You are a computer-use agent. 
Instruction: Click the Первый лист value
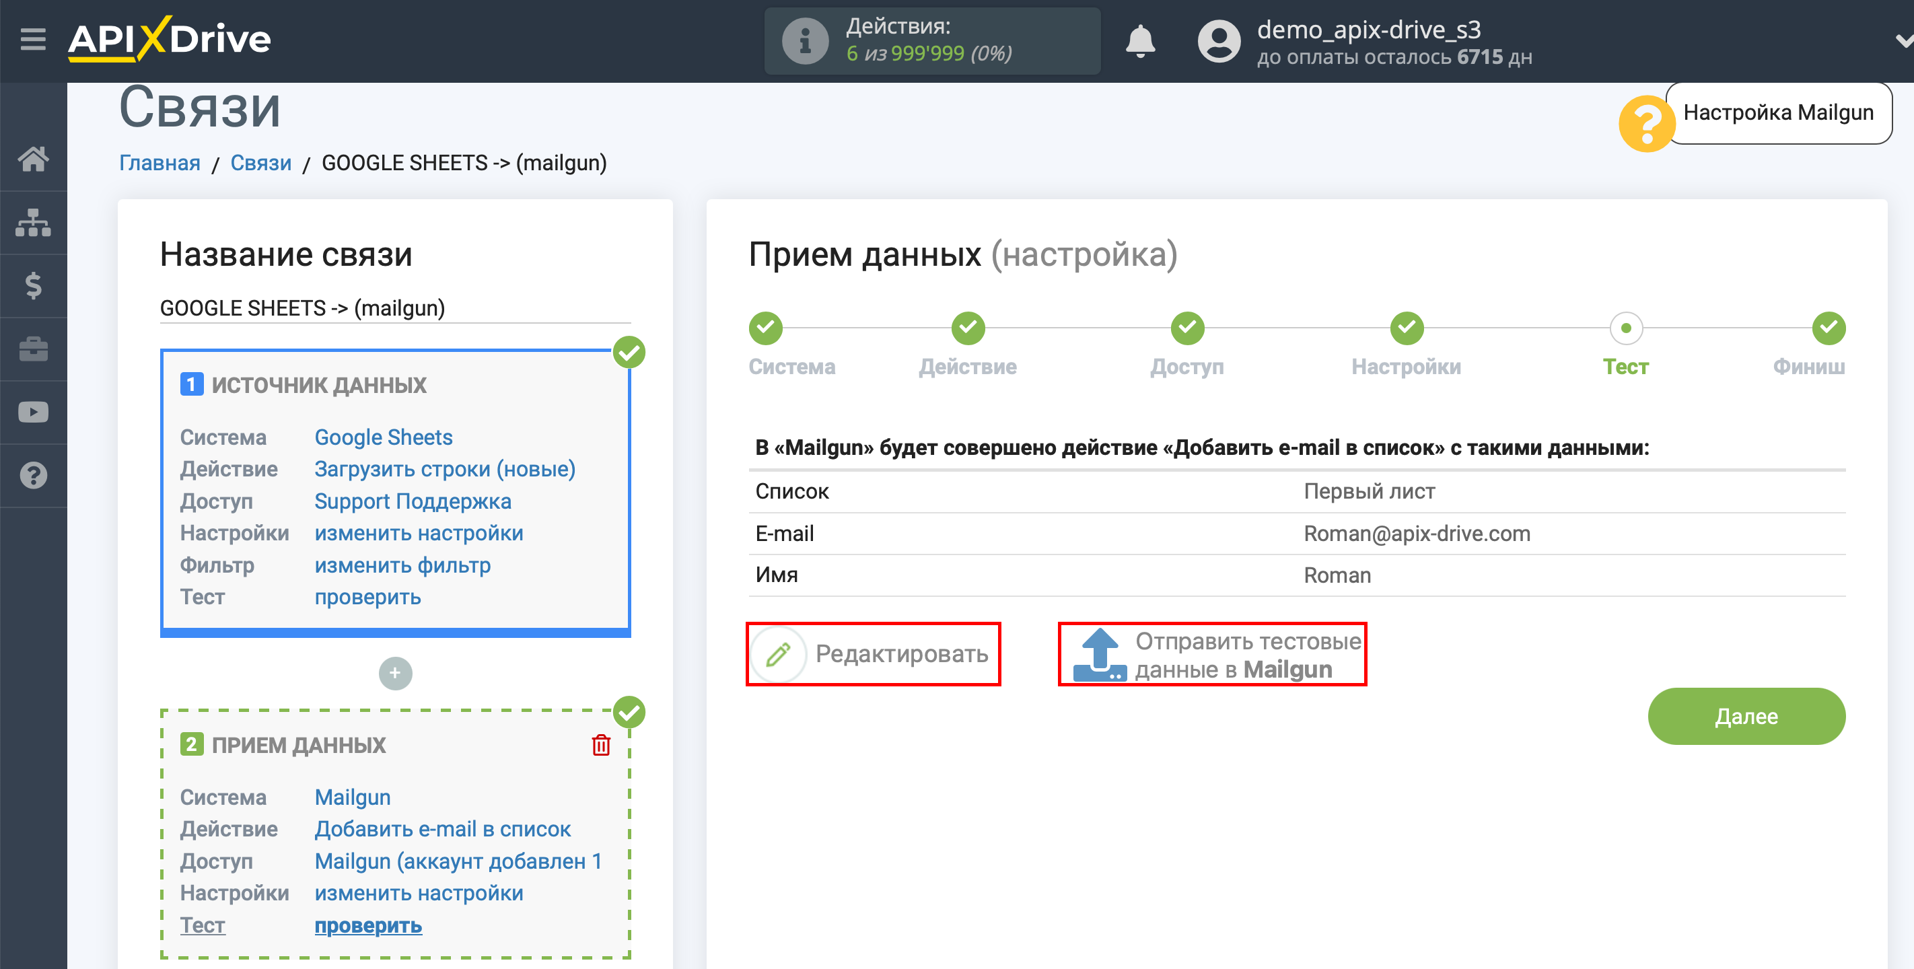(1370, 491)
